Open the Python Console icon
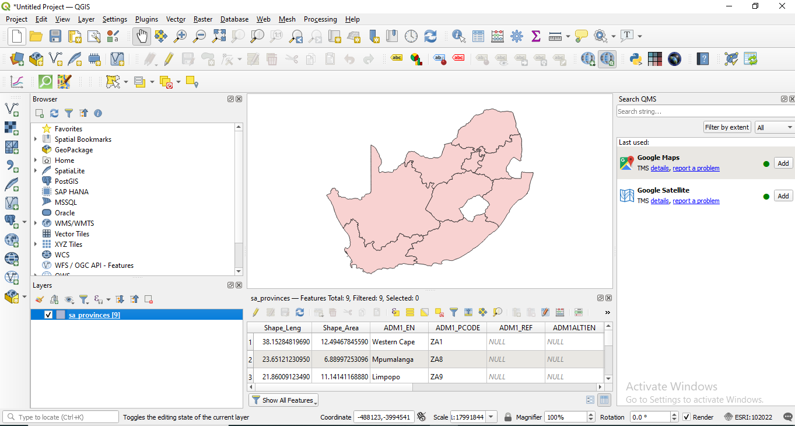 (636, 59)
